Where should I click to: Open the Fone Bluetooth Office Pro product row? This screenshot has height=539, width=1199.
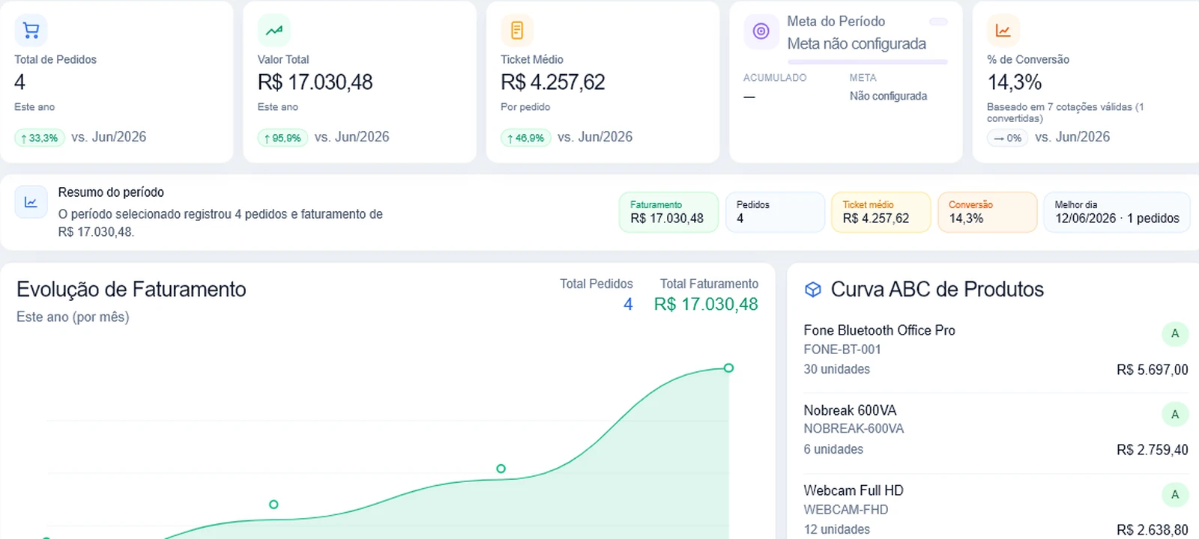coord(996,350)
